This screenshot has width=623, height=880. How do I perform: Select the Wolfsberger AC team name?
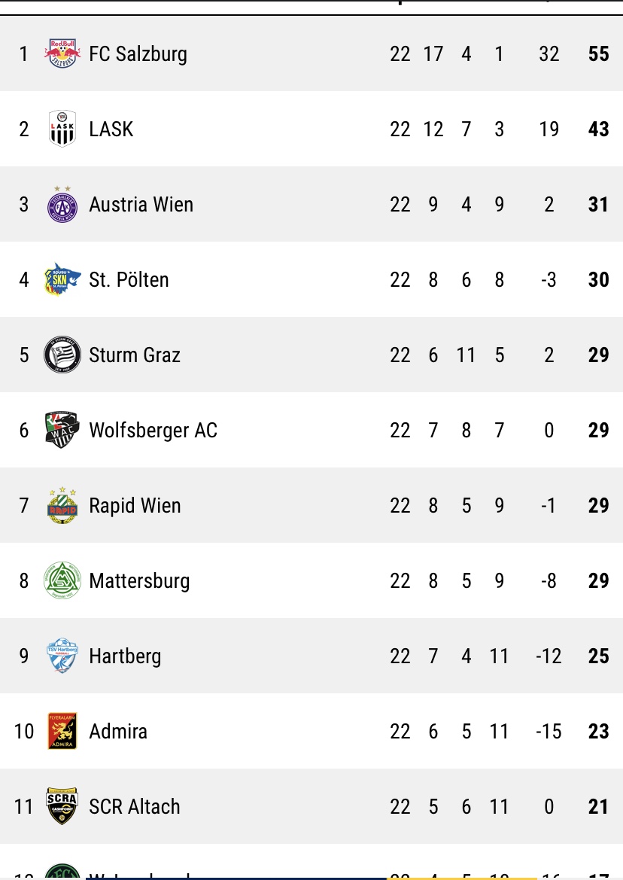click(153, 431)
